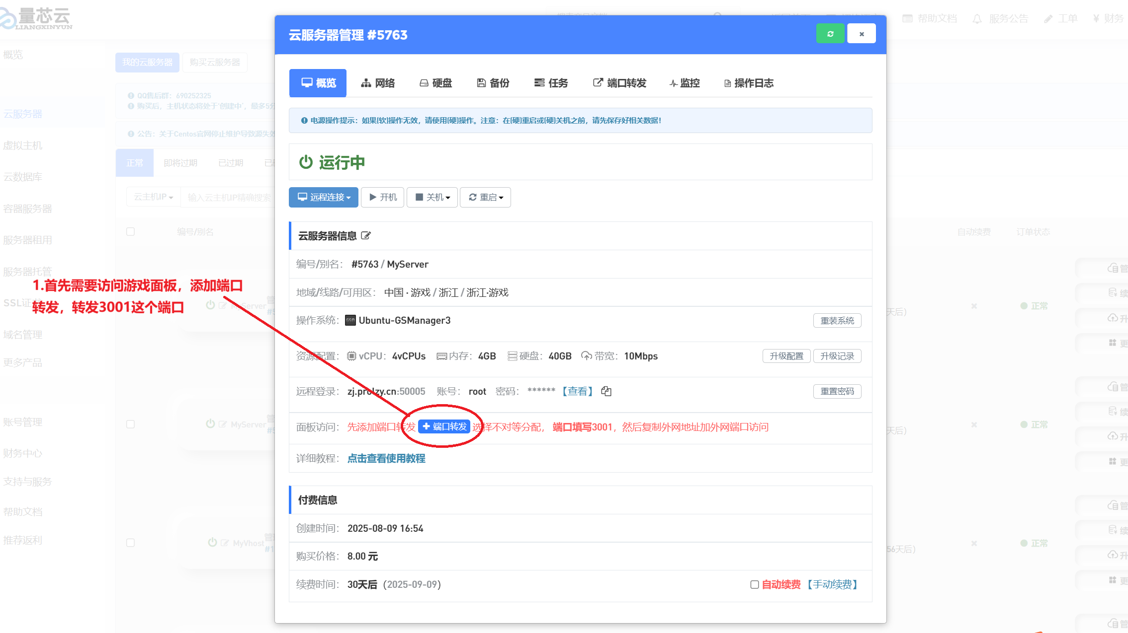Open the 硬盘 disk tab
Screen dimensions: 1128x633
(x=436, y=83)
